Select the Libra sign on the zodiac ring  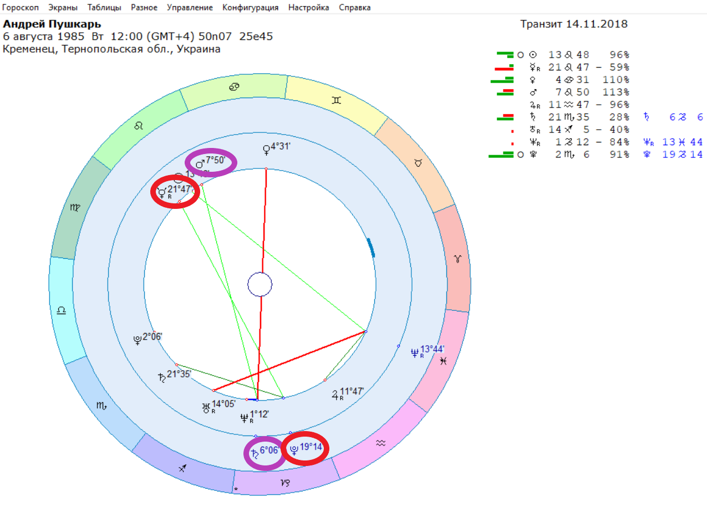(x=62, y=310)
